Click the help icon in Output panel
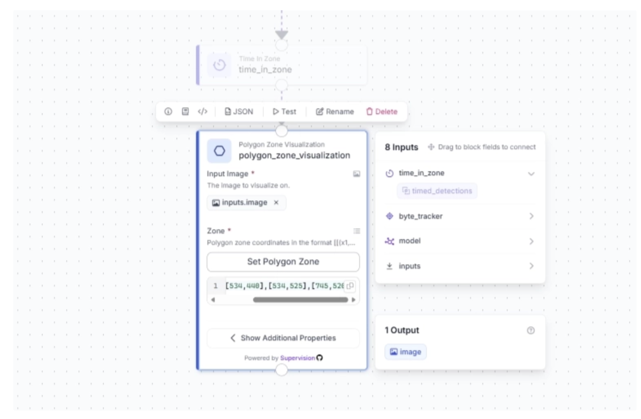Viewport: 641px width, 419px height. tap(531, 330)
